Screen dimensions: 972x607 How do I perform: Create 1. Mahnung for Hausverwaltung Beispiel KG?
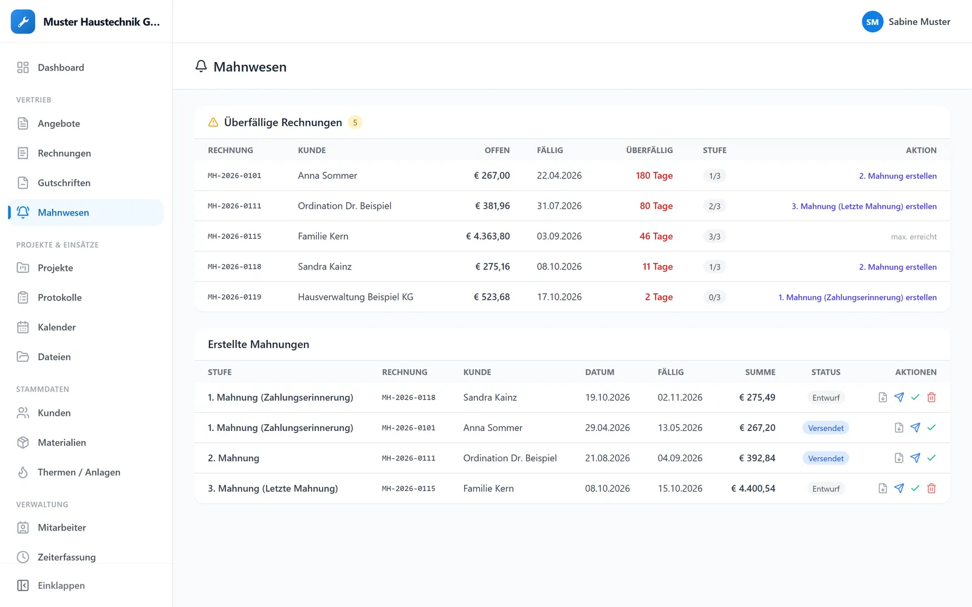pyautogui.click(x=857, y=297)
